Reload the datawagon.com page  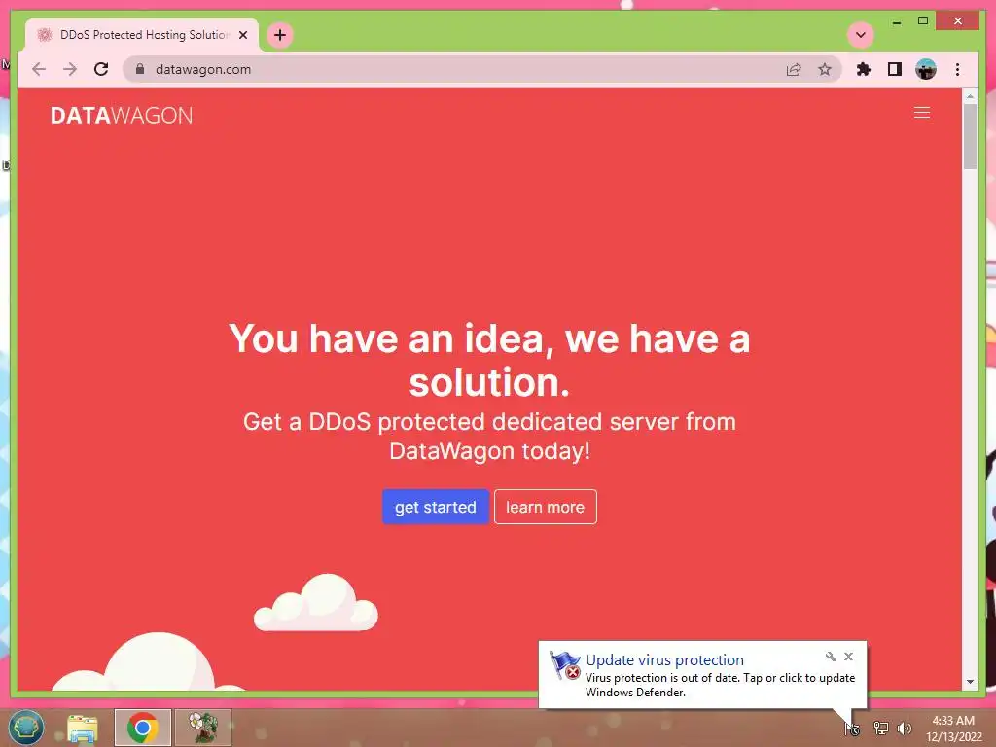[101, 69]
